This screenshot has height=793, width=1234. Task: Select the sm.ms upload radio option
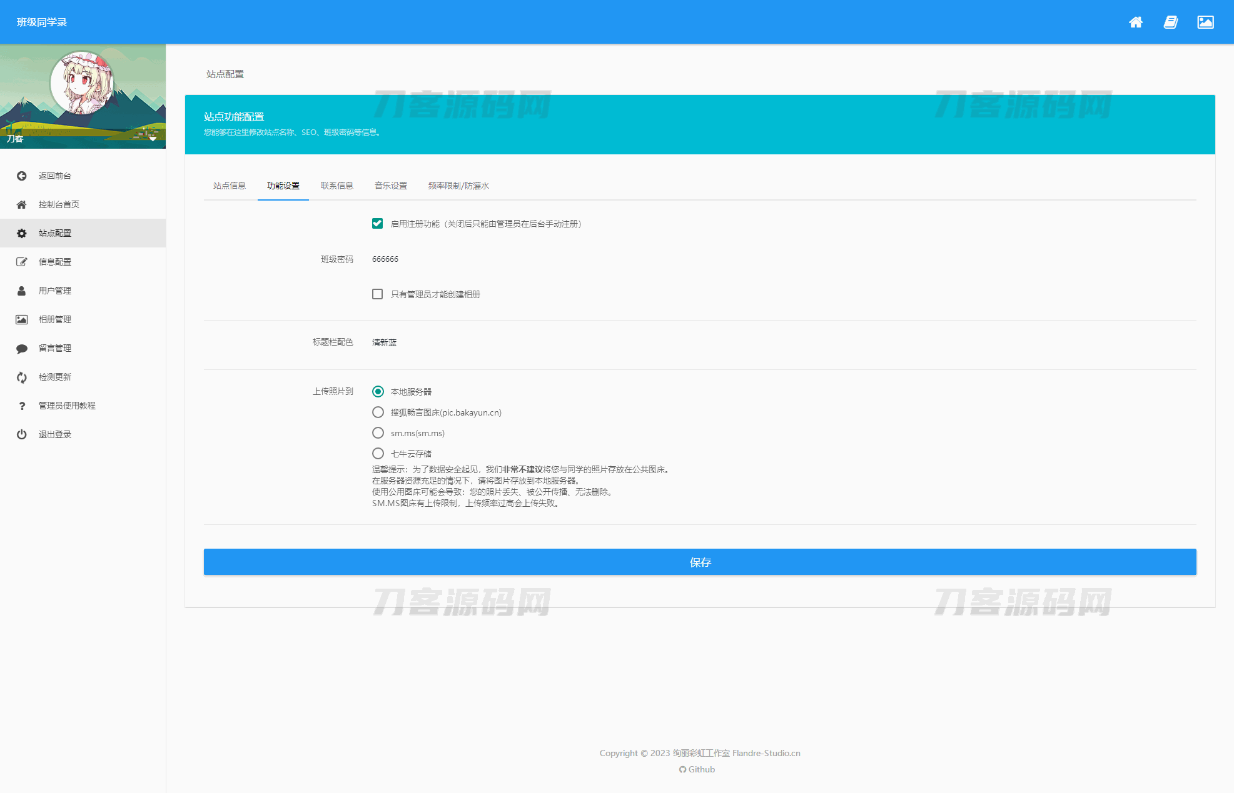378,433
